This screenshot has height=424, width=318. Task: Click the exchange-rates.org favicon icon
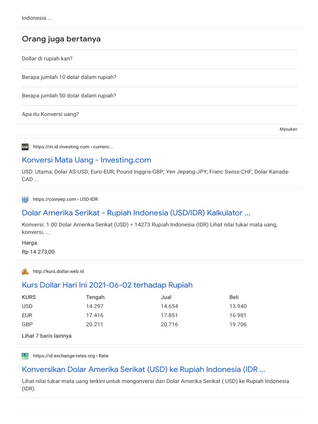[25, 356]
